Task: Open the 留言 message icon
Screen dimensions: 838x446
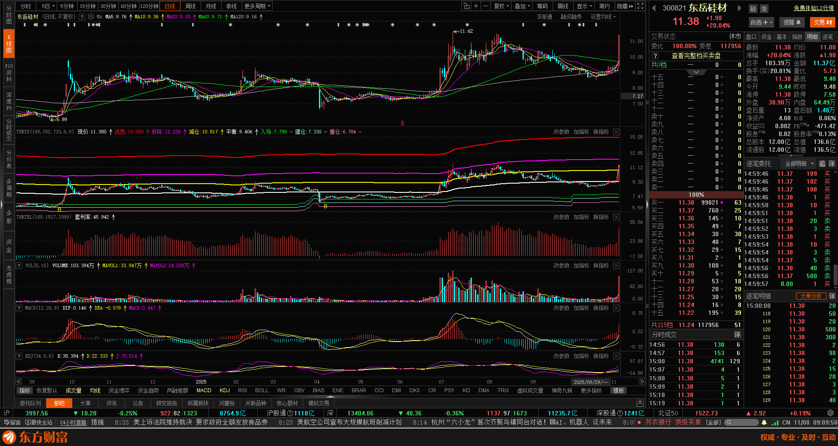Action: (12, 422)
